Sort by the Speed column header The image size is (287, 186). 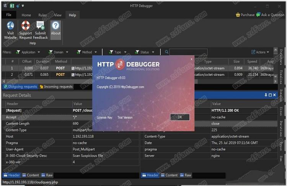[252, 62]
